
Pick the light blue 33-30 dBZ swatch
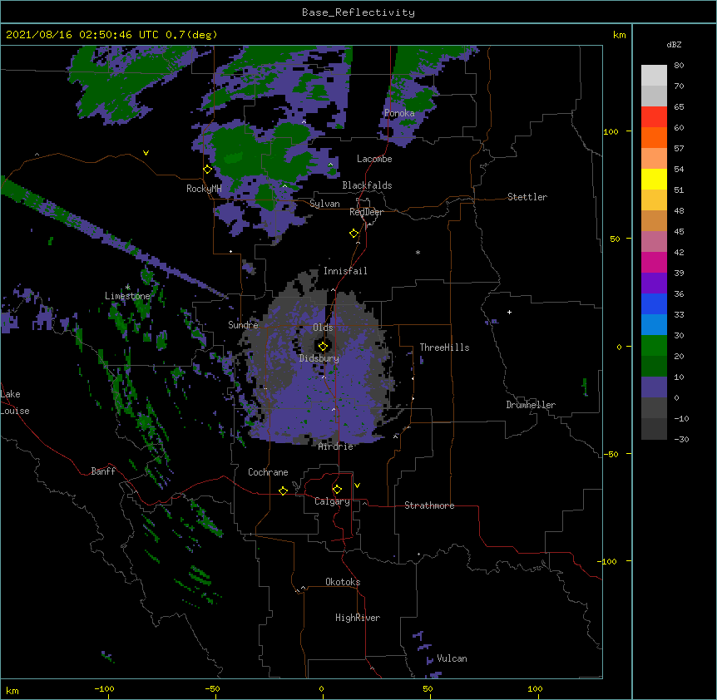coord(654,325)
